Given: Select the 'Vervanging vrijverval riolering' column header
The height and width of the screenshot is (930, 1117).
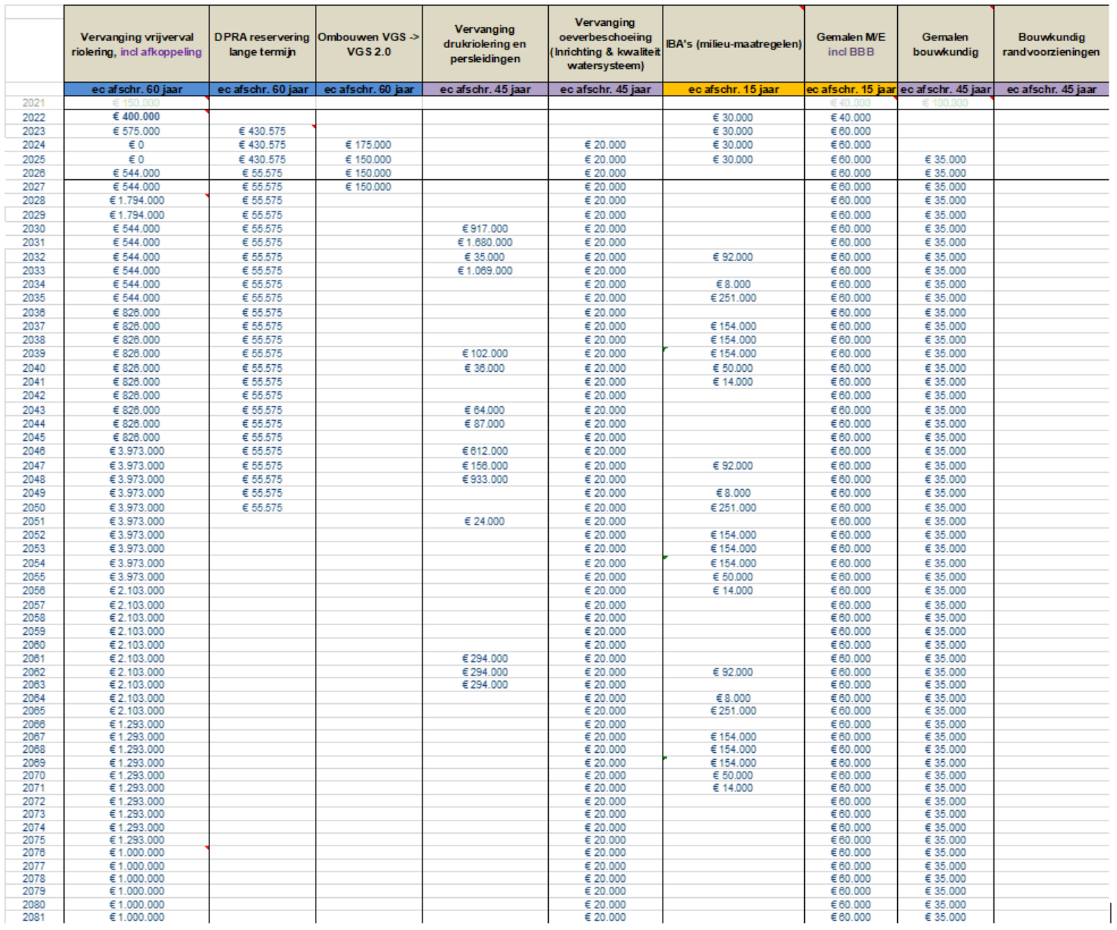Looking at the screenshot, I should coord(136,44).
